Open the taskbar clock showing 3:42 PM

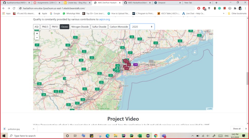click(x=235, y=136)
